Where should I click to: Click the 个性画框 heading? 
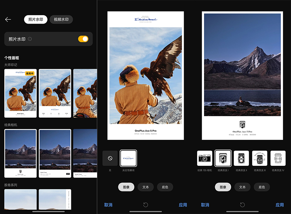pos(12,58)
